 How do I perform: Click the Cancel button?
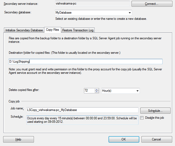[157, 139]
